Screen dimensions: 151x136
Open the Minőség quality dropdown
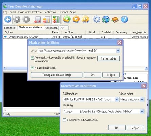[142, 111]
